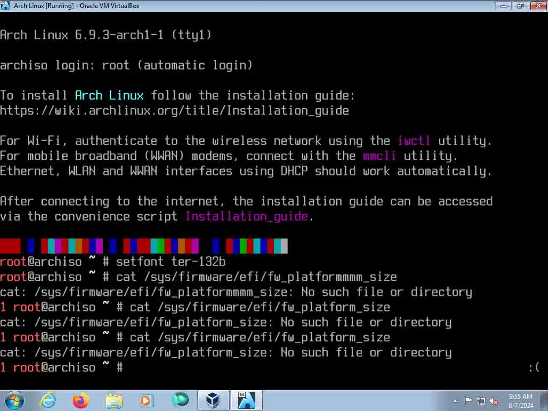
Task: Click the 'After connecting to the internet' line
Action: tap(246, 202)
